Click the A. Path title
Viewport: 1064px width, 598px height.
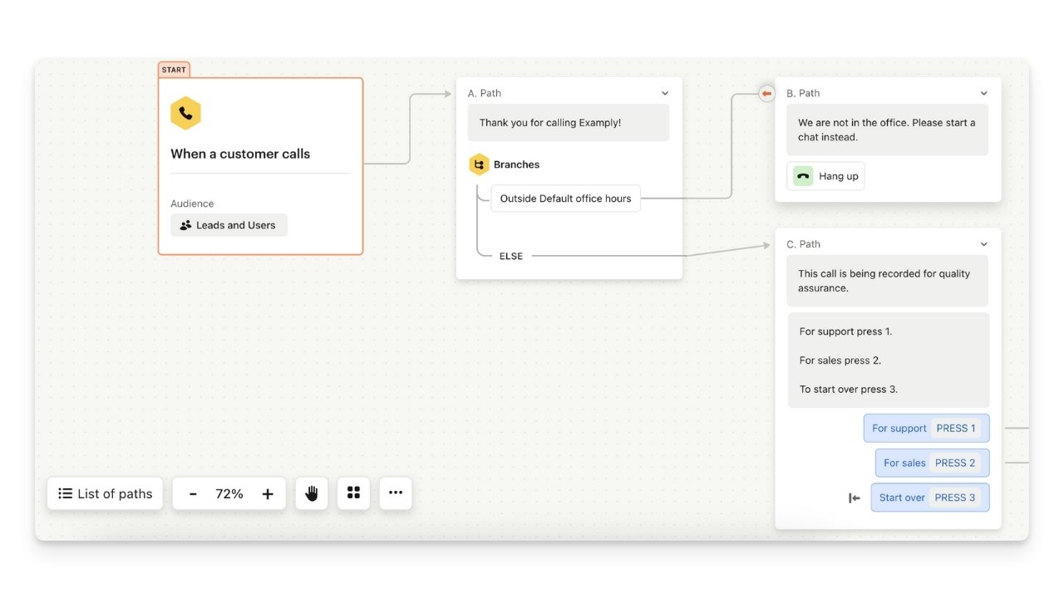coord(485,94)
